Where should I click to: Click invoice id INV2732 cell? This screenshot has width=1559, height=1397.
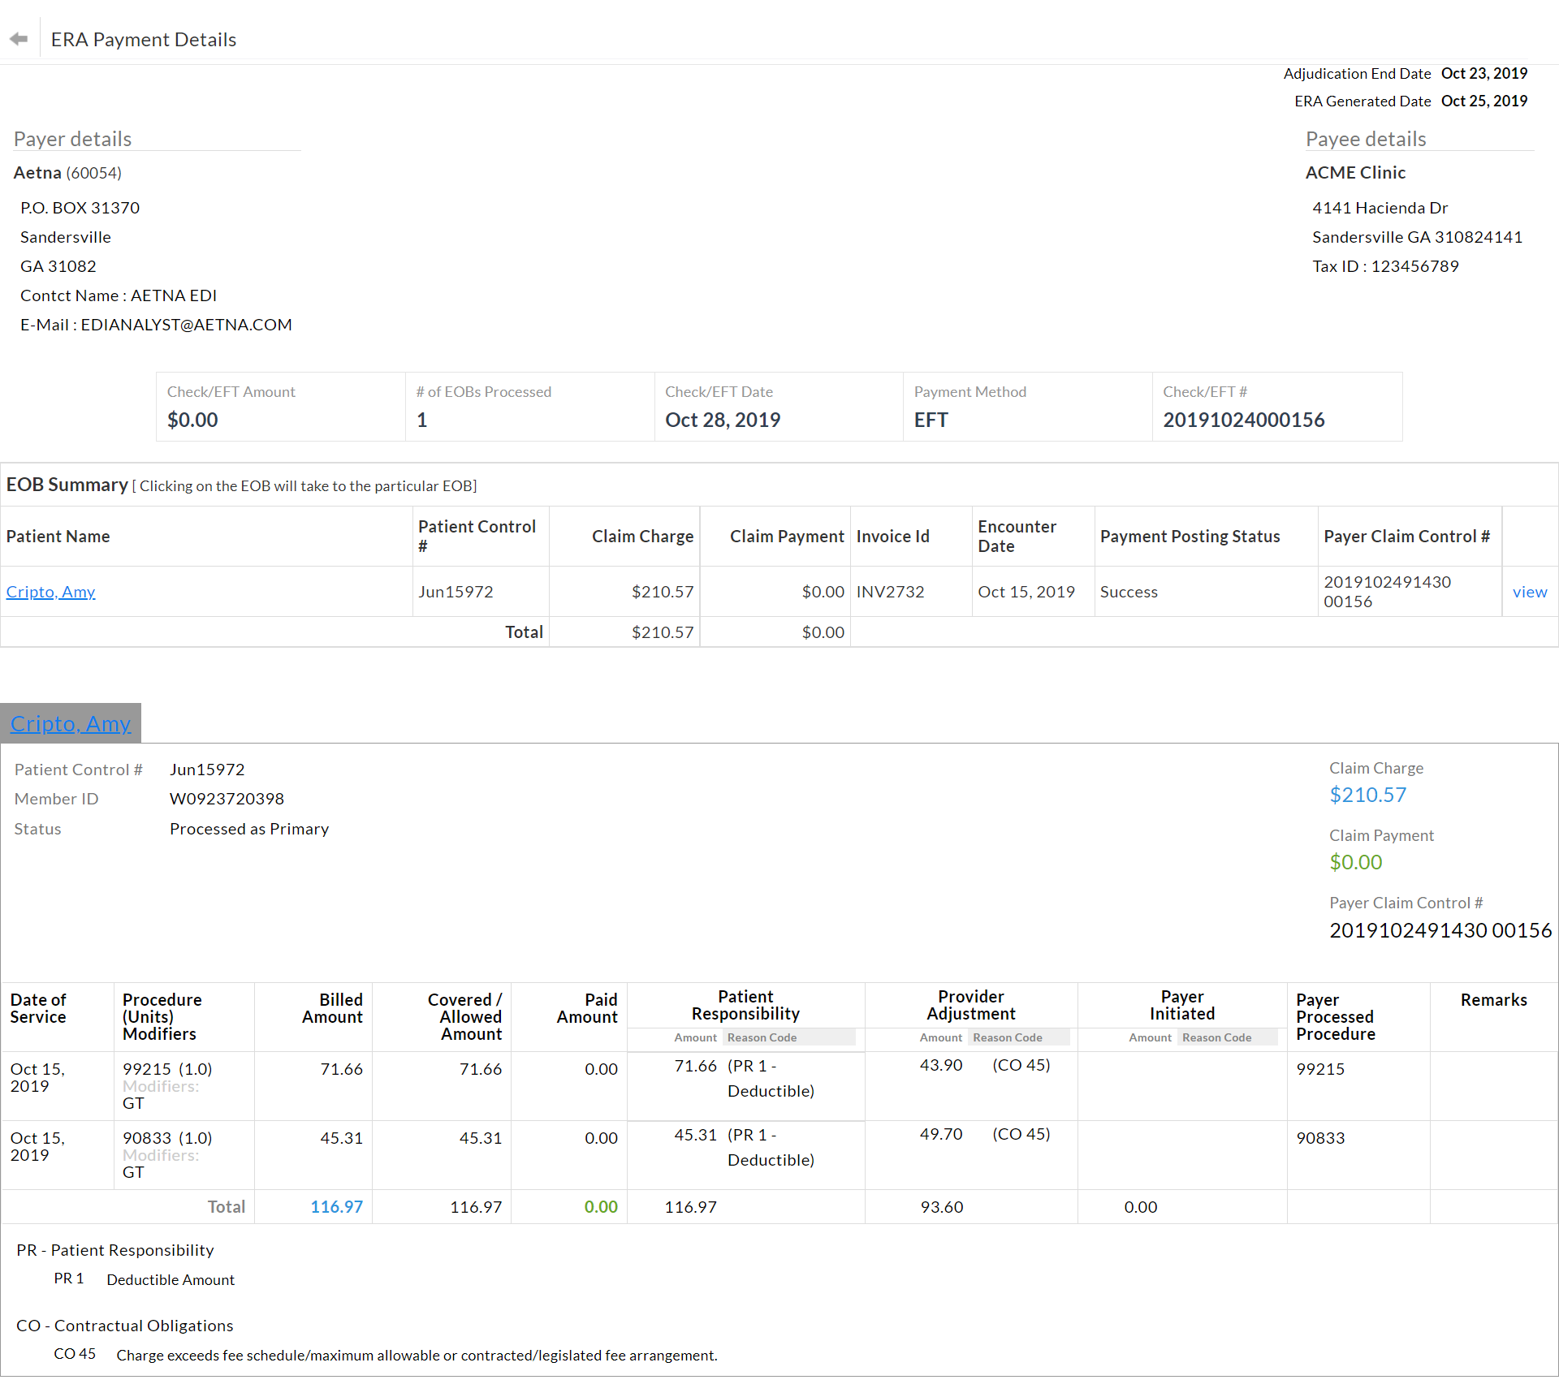click(890, 592)
